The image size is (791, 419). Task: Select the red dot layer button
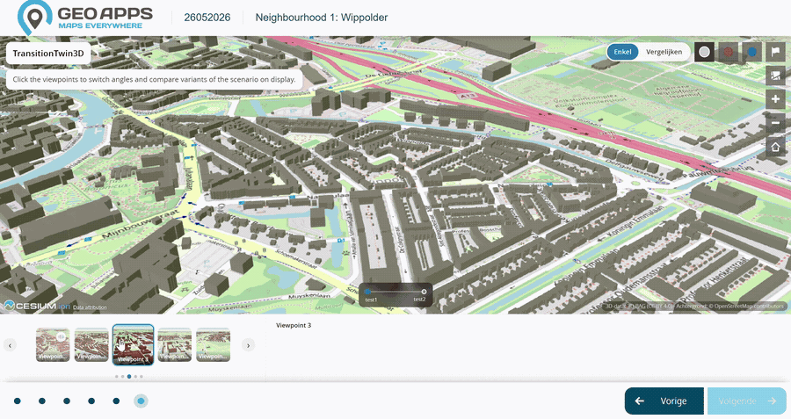click(728, 52)
